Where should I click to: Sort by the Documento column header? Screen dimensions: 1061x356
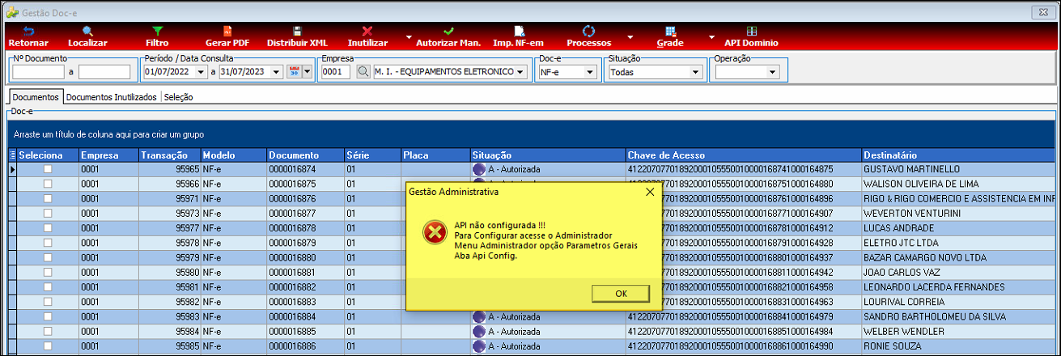(x=305, y=155)
